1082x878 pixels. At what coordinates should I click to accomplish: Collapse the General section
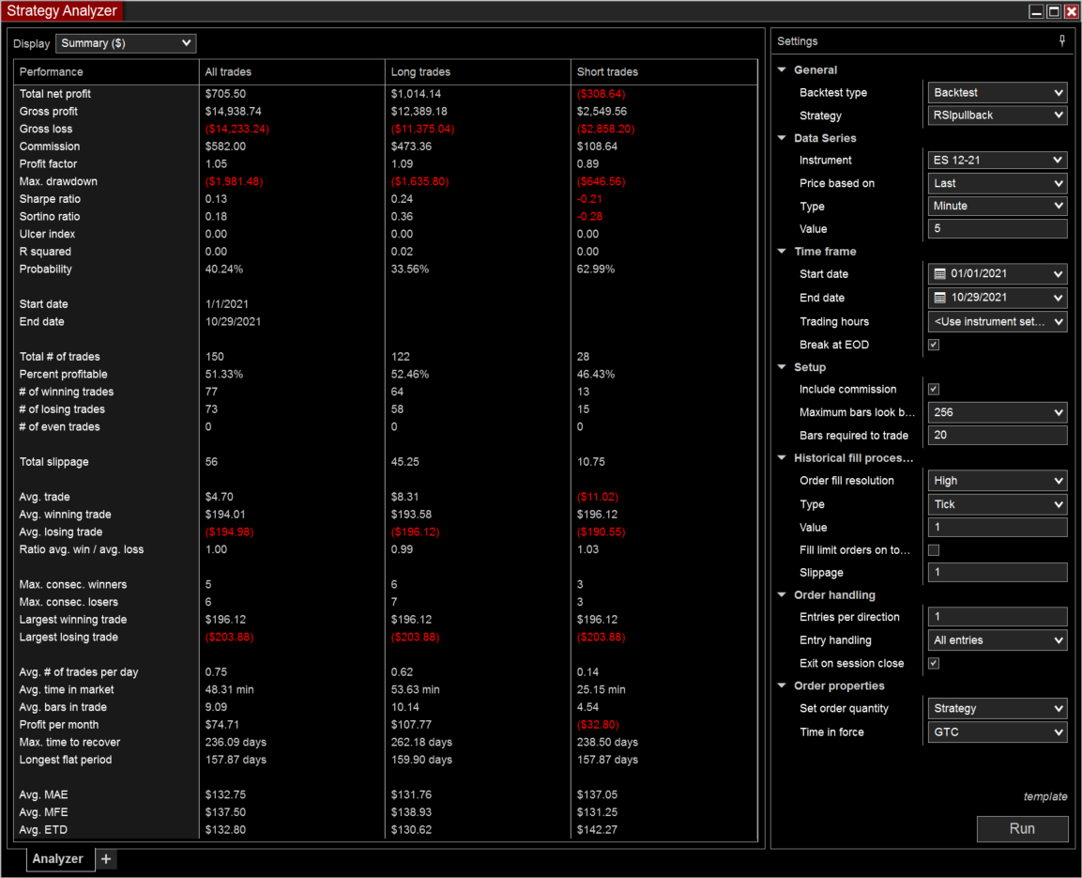point(782,69)
